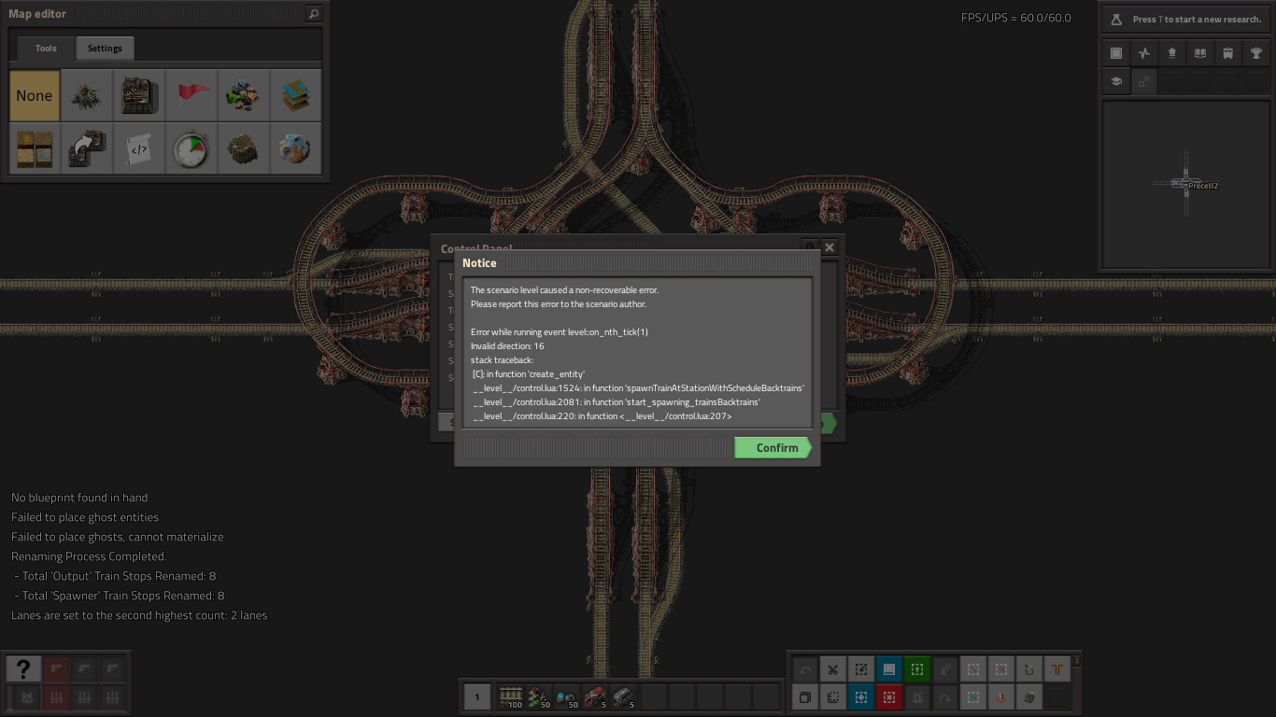
Task: Click the dashed-arrow selection shortcut
Action: click(860, 669)
